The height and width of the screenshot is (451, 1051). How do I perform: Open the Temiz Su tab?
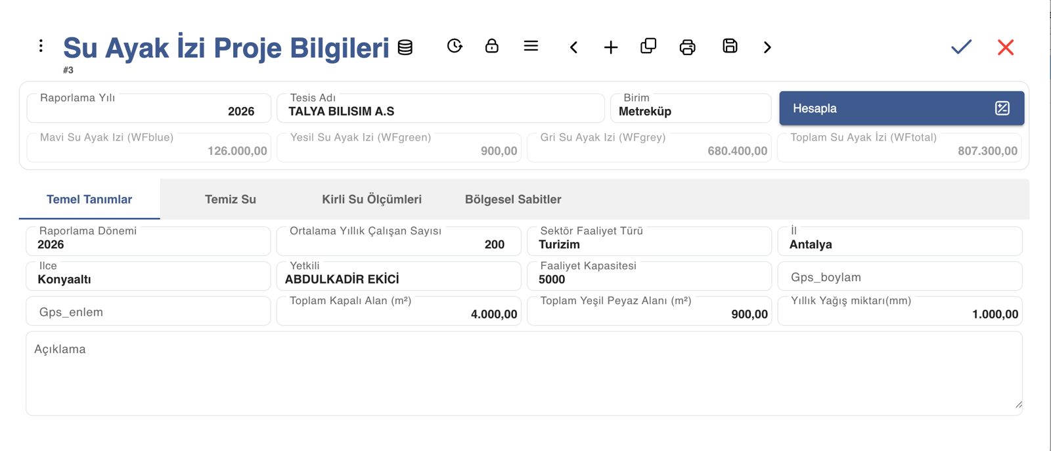coord(231,200)
